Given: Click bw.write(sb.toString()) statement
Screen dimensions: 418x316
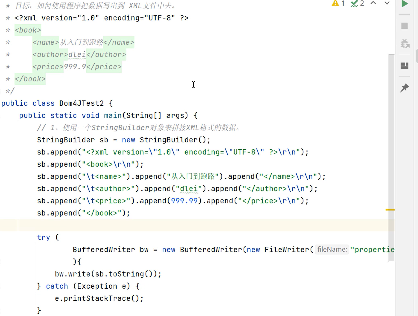Looking at the screenshot, I should pyautogui.click(x=108, y=274).
